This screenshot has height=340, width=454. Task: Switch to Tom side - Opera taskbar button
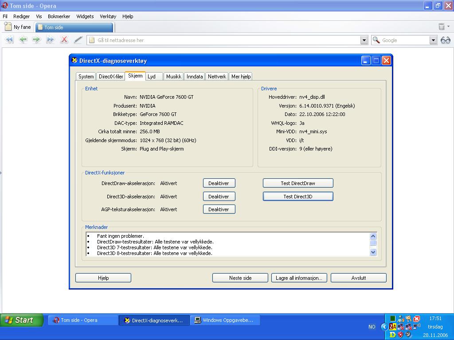click(83, 321)
